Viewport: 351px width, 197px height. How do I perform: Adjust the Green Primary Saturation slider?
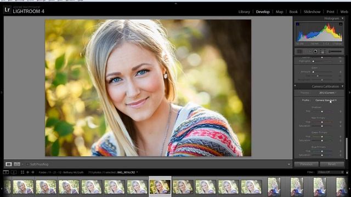coord(322,141)
